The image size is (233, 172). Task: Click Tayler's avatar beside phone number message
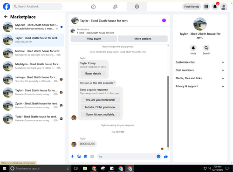(x=74, y=144)
